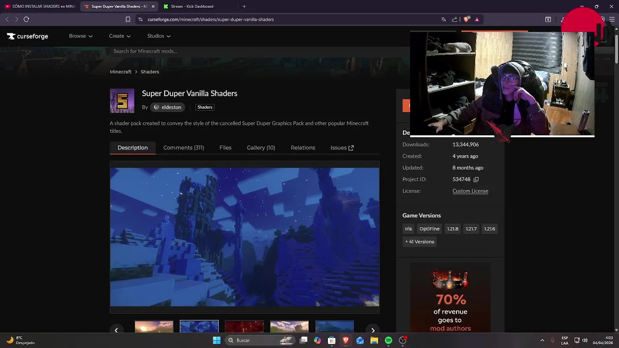Open Spotify from the taskbar
Screen dimensions: 619x348
tap(388, 340)
